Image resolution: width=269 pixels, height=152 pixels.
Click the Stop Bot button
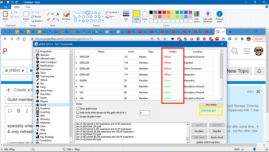pos(217,131)
